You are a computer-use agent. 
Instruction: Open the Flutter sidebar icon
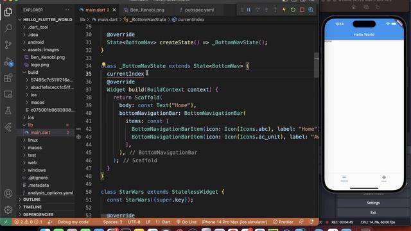8,127
